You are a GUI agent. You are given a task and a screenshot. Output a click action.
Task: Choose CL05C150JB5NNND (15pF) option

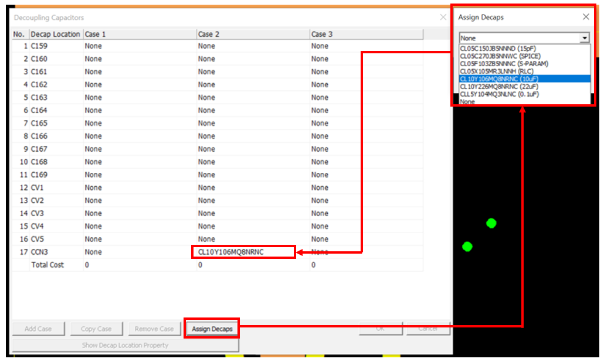[497, 49]
